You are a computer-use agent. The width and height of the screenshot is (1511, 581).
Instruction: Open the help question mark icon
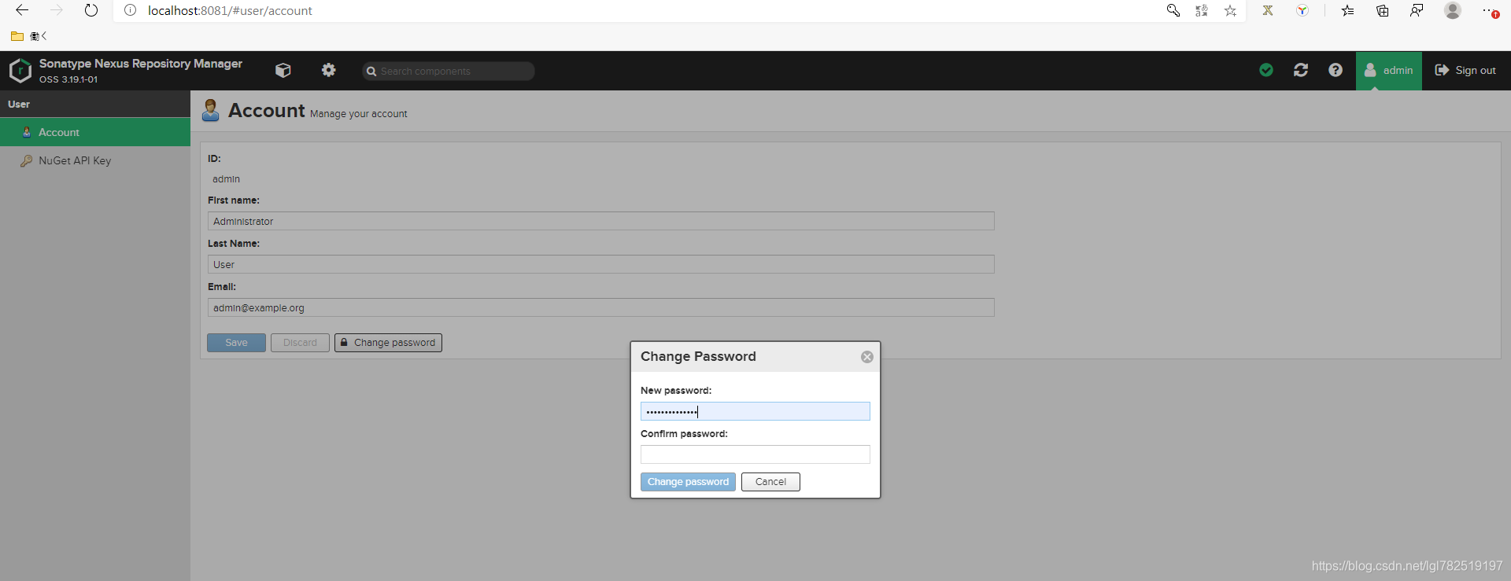[1336, 70]
